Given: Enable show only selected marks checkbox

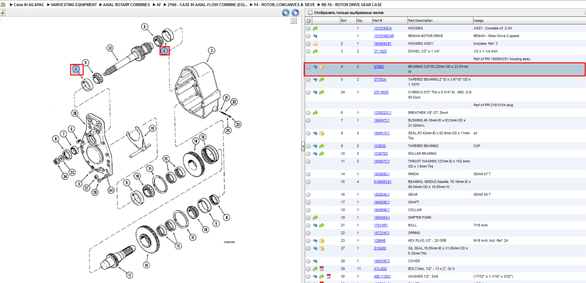Looking at the screenshot, I should click(309, 12).
